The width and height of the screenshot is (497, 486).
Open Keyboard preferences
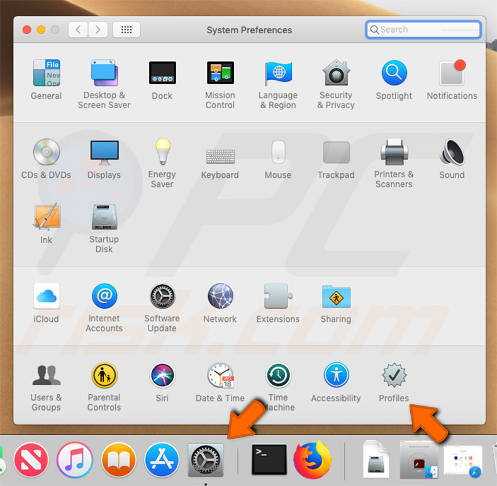[x=220, y=156]
